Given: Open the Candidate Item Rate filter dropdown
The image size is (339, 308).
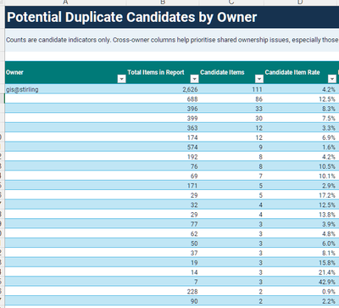Looking at the screenshot, I should pos(332,79).
